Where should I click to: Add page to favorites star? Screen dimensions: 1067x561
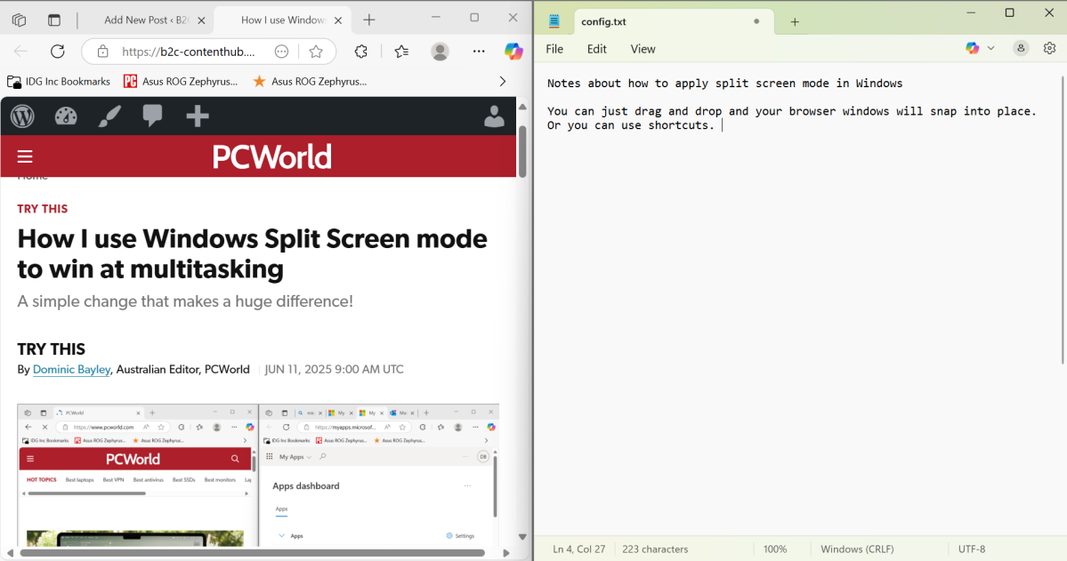click(x=316, y=51)
